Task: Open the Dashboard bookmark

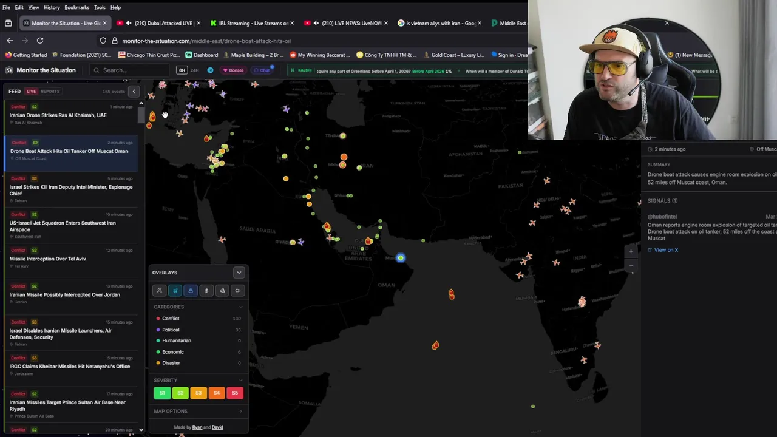Action: [x=202, y=55]
